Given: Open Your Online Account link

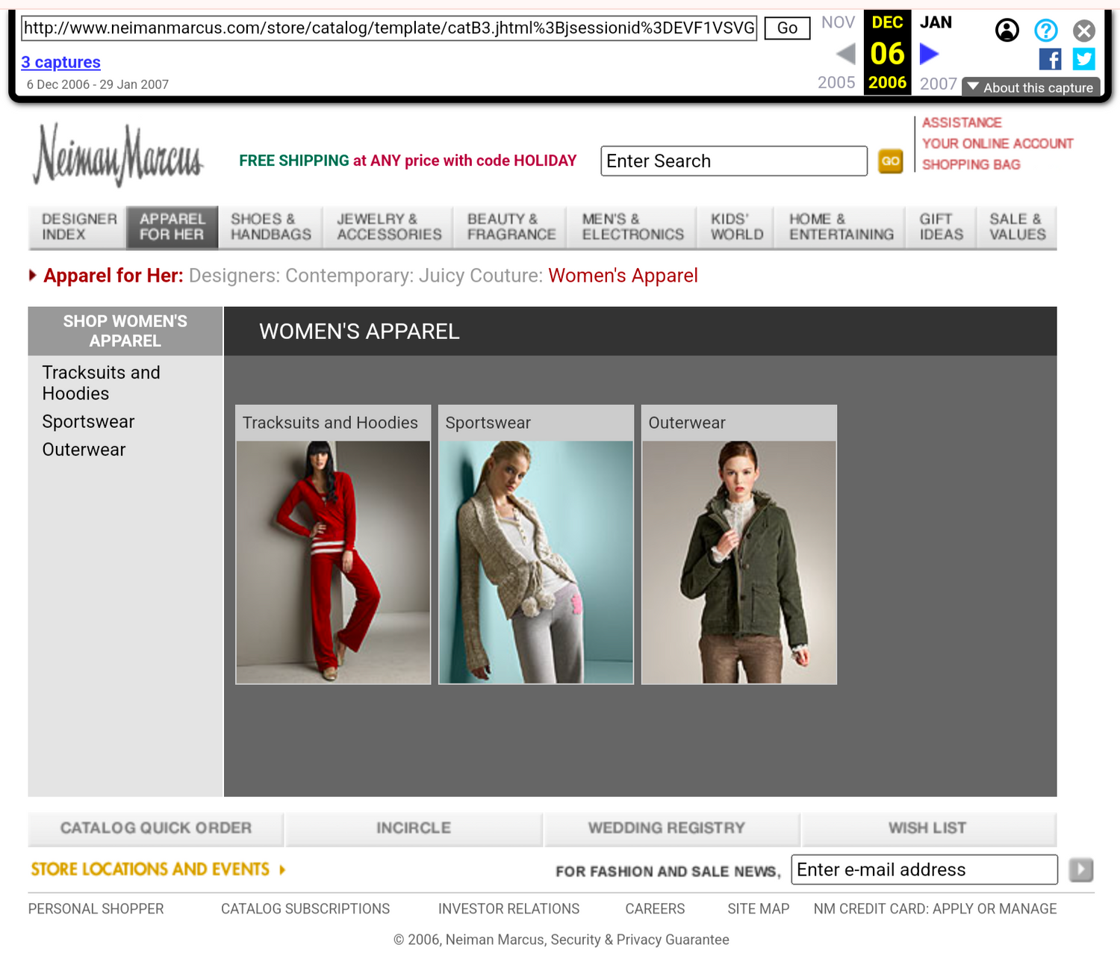Looking at the screenshot, I should pos(998,143).
